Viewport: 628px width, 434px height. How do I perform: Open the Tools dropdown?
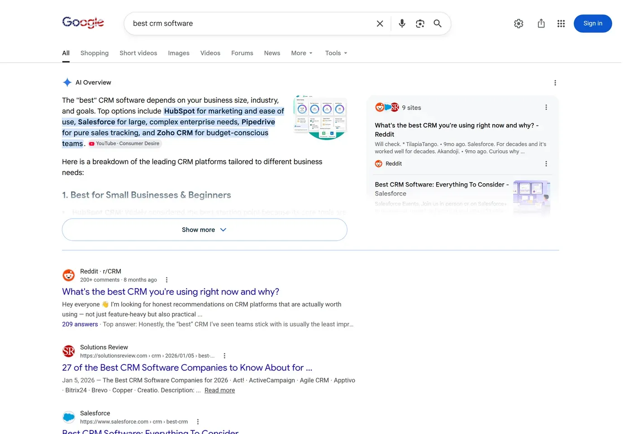(336, 53)
